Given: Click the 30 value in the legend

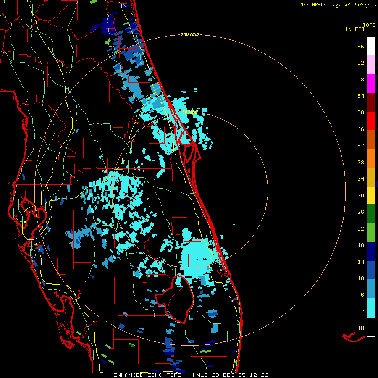Looking at the screenshot, I should tap(361, 195).
